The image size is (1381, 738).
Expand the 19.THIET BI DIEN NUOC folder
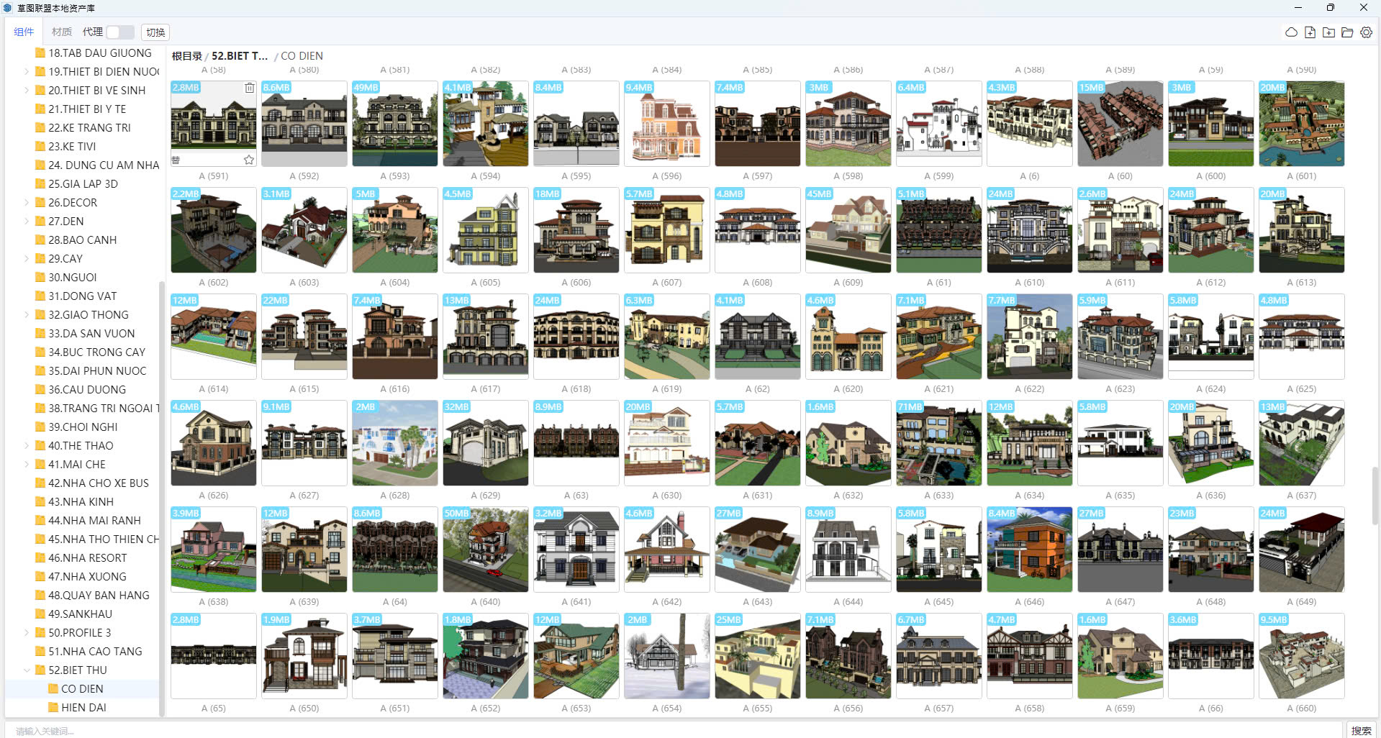[27, 71]
